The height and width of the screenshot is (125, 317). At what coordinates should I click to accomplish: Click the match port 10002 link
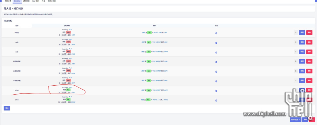coord(74,102)
